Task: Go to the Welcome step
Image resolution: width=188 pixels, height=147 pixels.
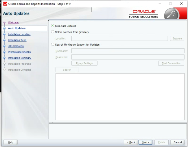Action: tap(13, 23)
